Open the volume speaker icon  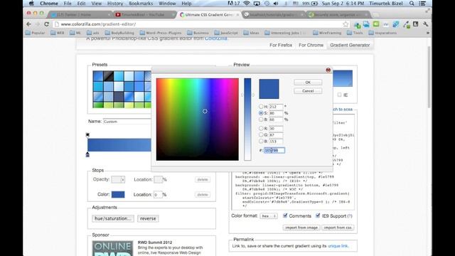(276, 4)
